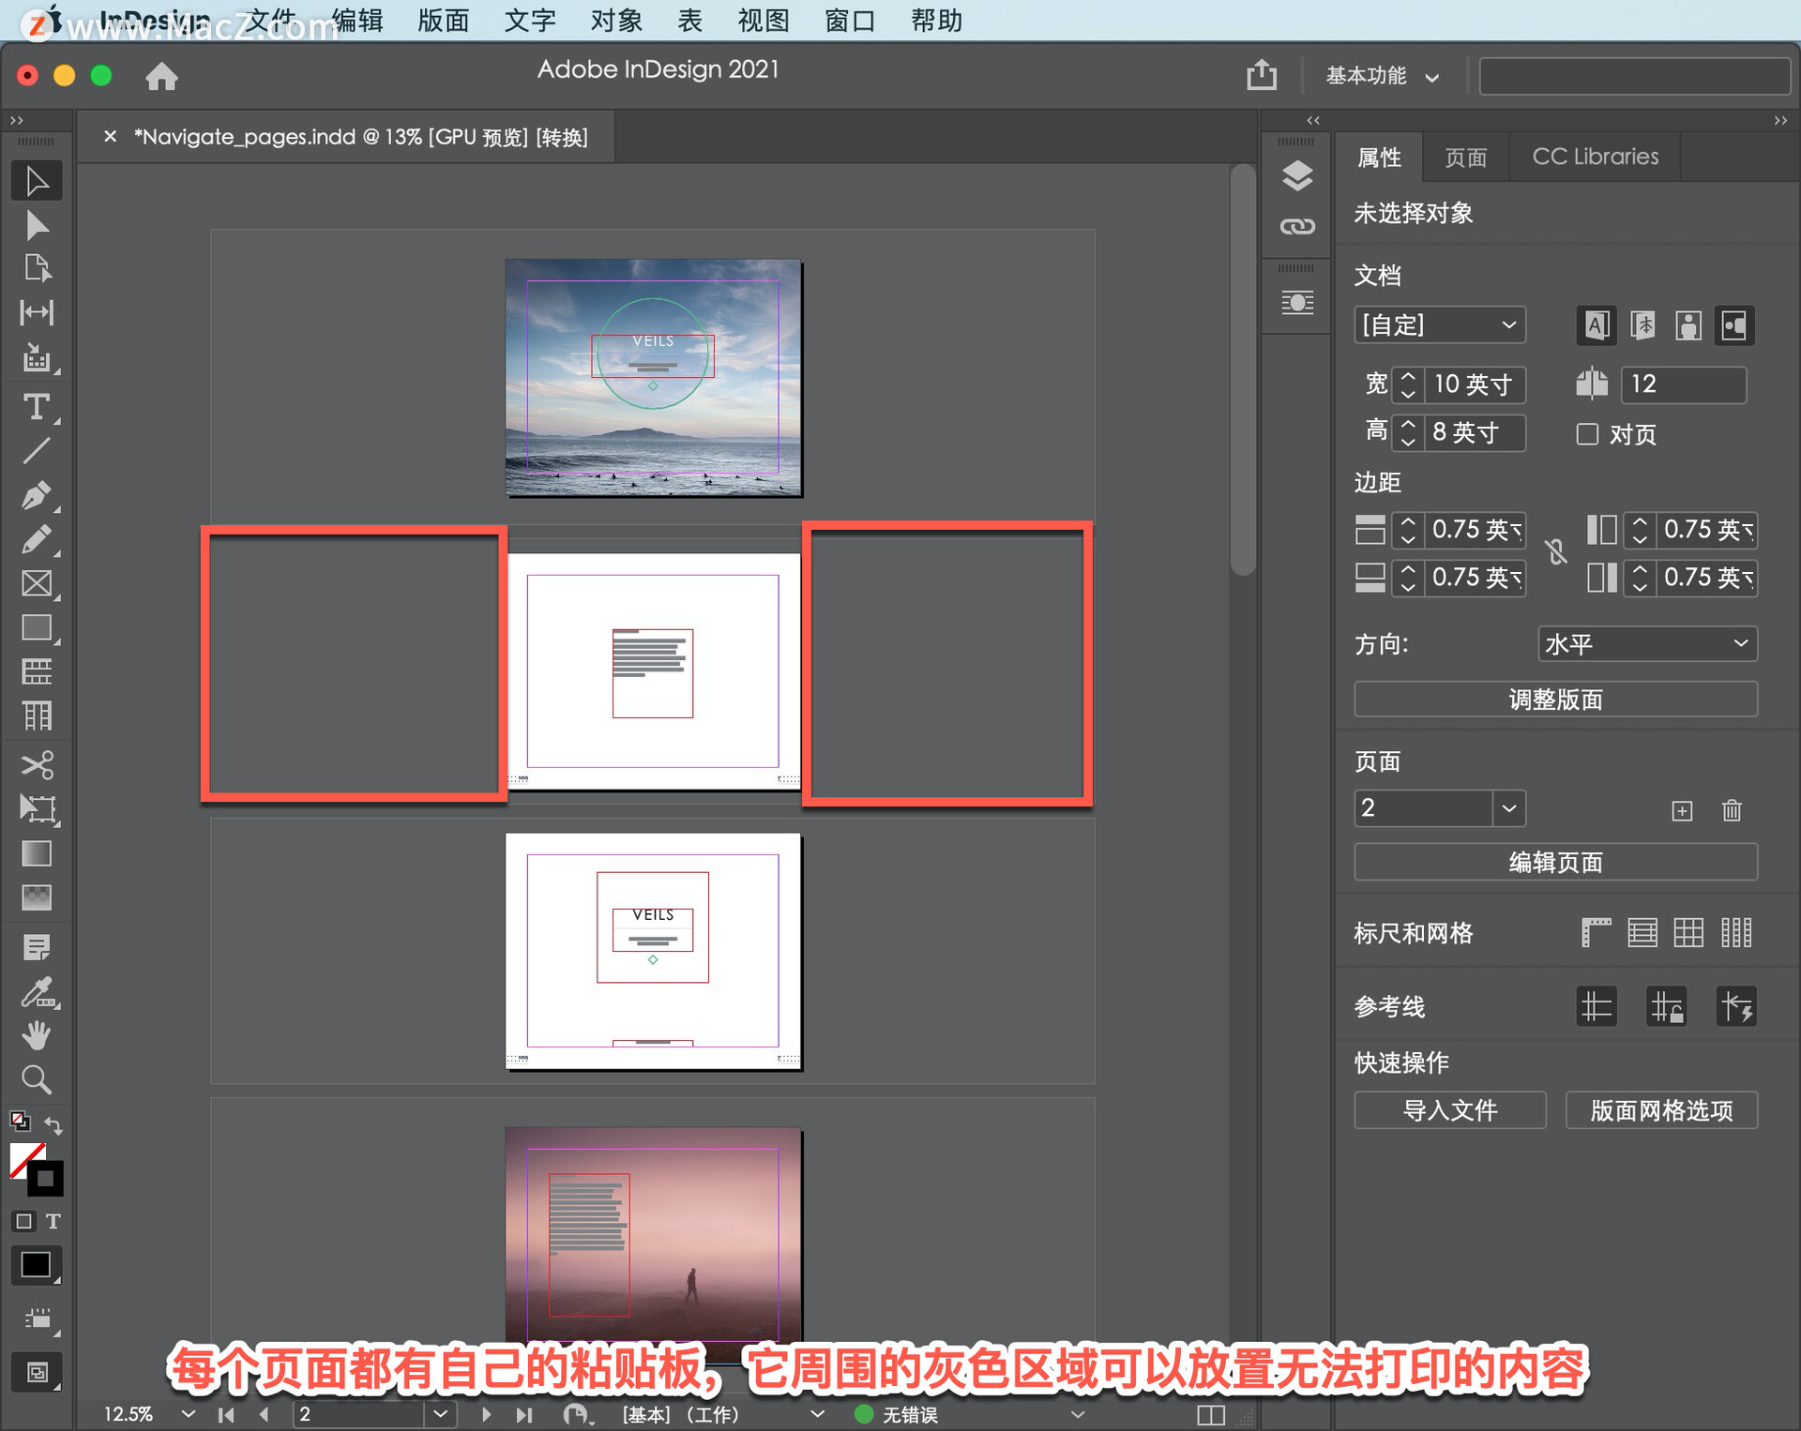Switch to the CC Libraries tab
Image resolution: width=1801 pixels, height=1431 pixels.
tap(1595, 157)
